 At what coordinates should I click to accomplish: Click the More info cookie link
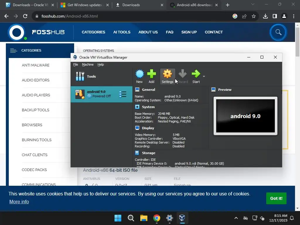(x=19, y=202)
